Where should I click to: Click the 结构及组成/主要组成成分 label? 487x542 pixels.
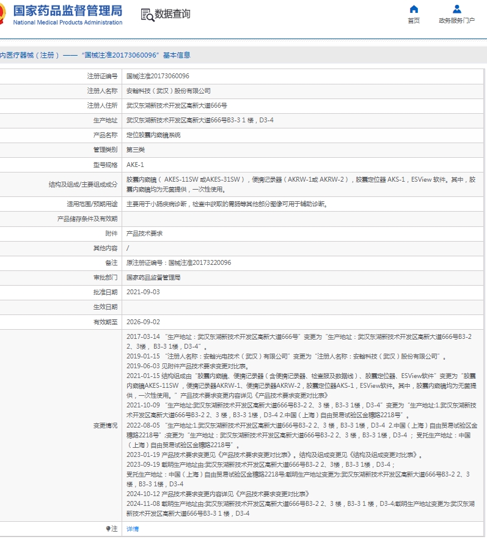(83, 185)
